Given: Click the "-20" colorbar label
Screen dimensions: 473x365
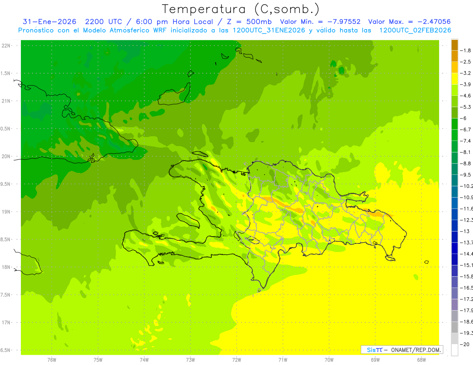Looking at the screenshot, I should tap(464, 344).
